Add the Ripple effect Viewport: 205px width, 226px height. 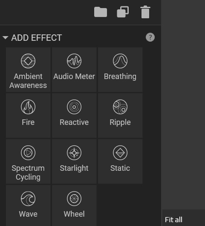pyautogui.click(x=120, y=116)
